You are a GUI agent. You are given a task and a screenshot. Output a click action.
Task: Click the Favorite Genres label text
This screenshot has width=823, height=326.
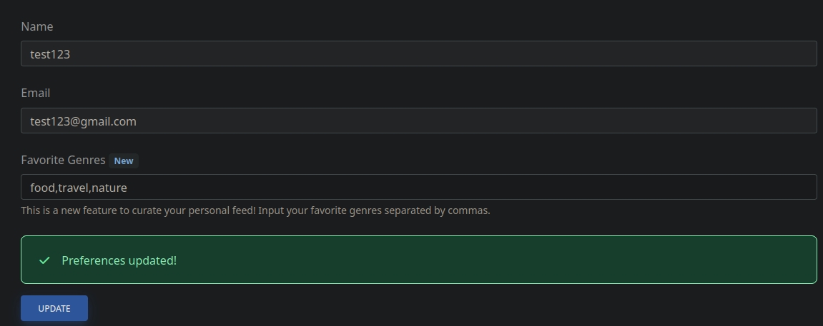(63, 160)
